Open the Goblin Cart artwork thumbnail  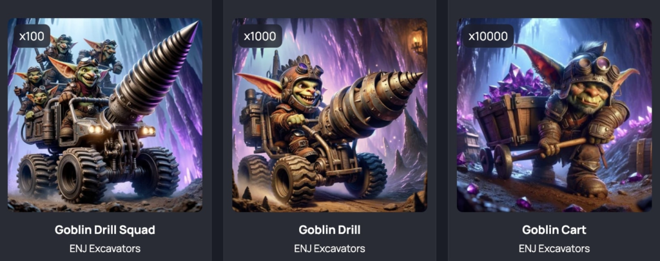(554, 115)
